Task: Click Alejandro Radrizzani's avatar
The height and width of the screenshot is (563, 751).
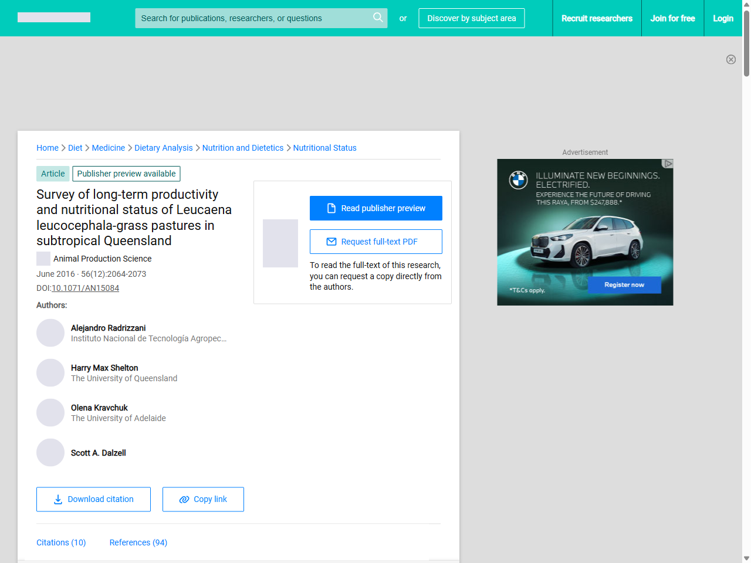Action: tap(50, 333)
